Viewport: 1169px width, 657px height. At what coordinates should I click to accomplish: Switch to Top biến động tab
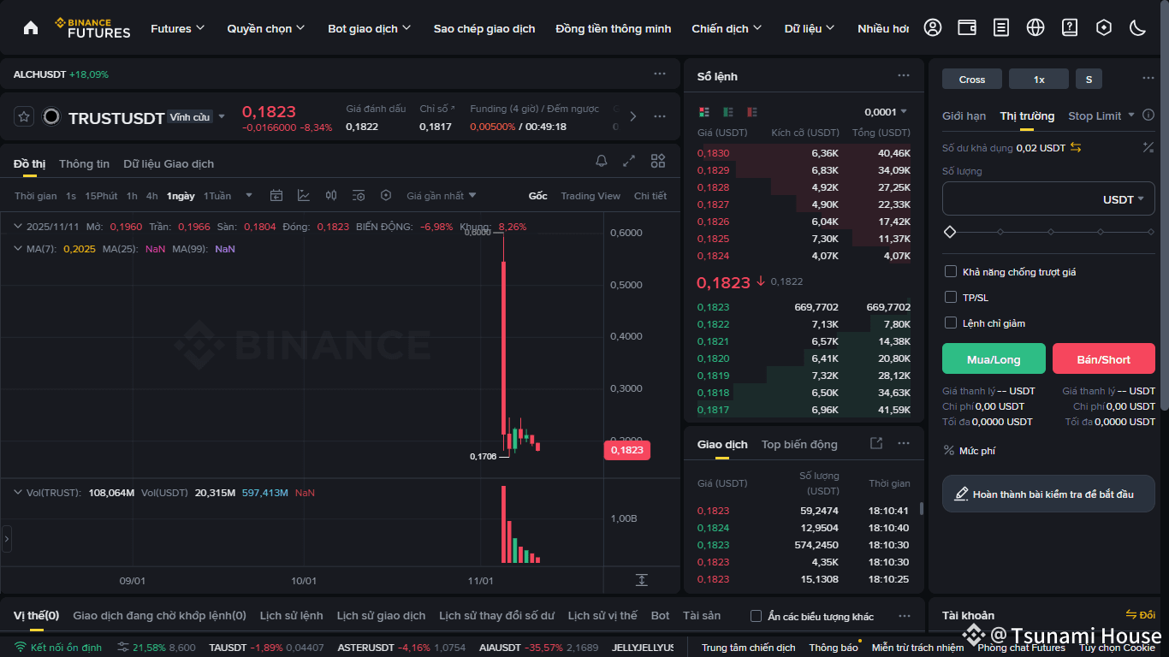click(x=799, y=444)
